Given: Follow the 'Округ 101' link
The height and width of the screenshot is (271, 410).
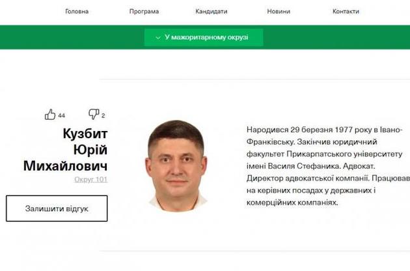Looking at the screenshot, I should click(x=90, y=179).
